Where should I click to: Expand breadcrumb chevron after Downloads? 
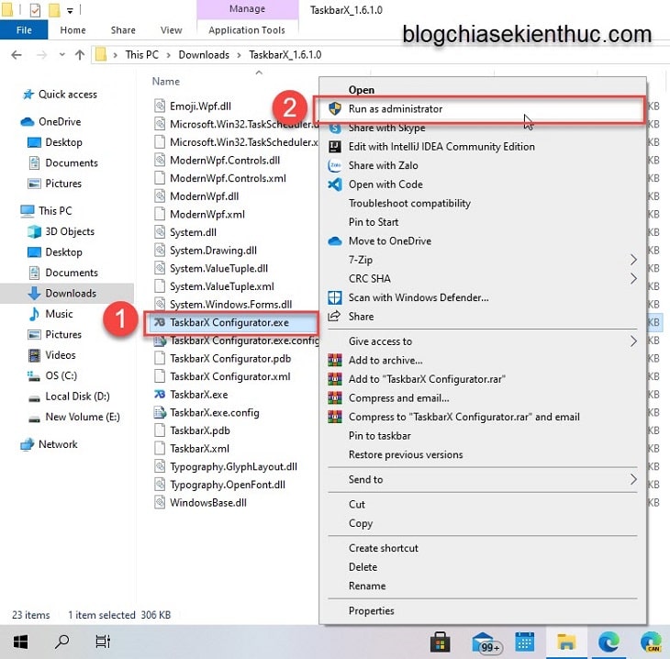tap(239, 55)
